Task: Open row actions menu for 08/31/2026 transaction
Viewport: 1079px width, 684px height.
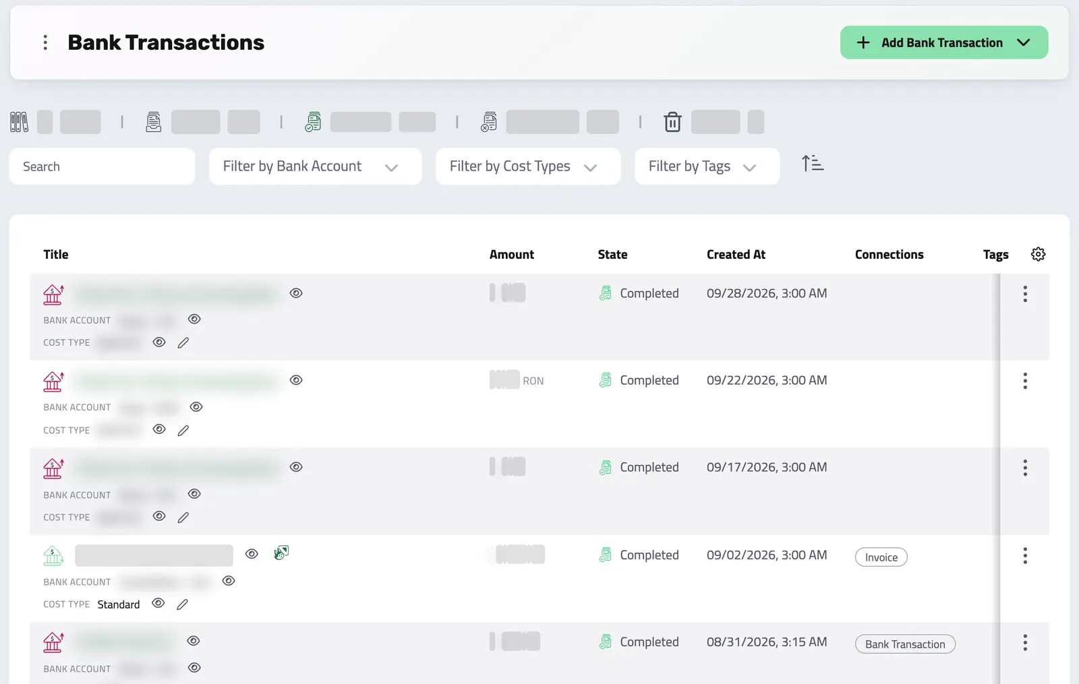Action: [x=1025, y=642]
